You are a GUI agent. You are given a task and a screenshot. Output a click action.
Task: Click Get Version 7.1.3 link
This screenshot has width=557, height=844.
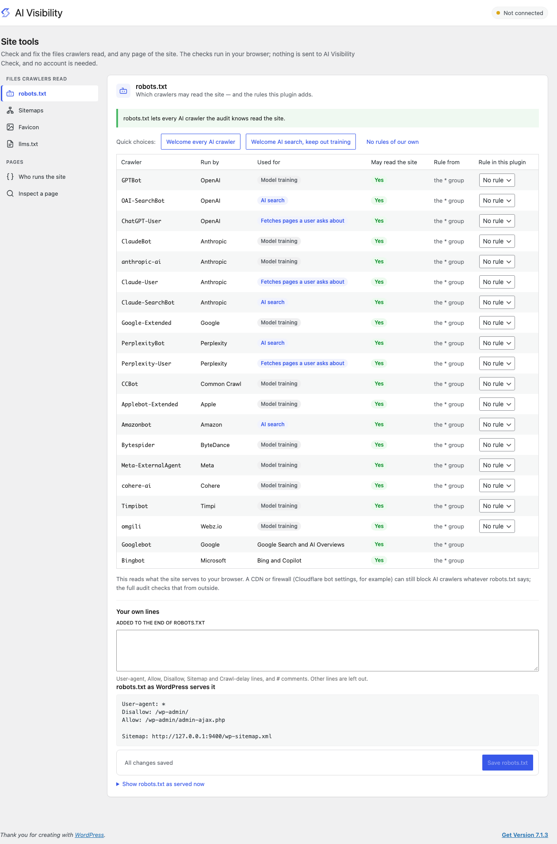click(525, 835)
